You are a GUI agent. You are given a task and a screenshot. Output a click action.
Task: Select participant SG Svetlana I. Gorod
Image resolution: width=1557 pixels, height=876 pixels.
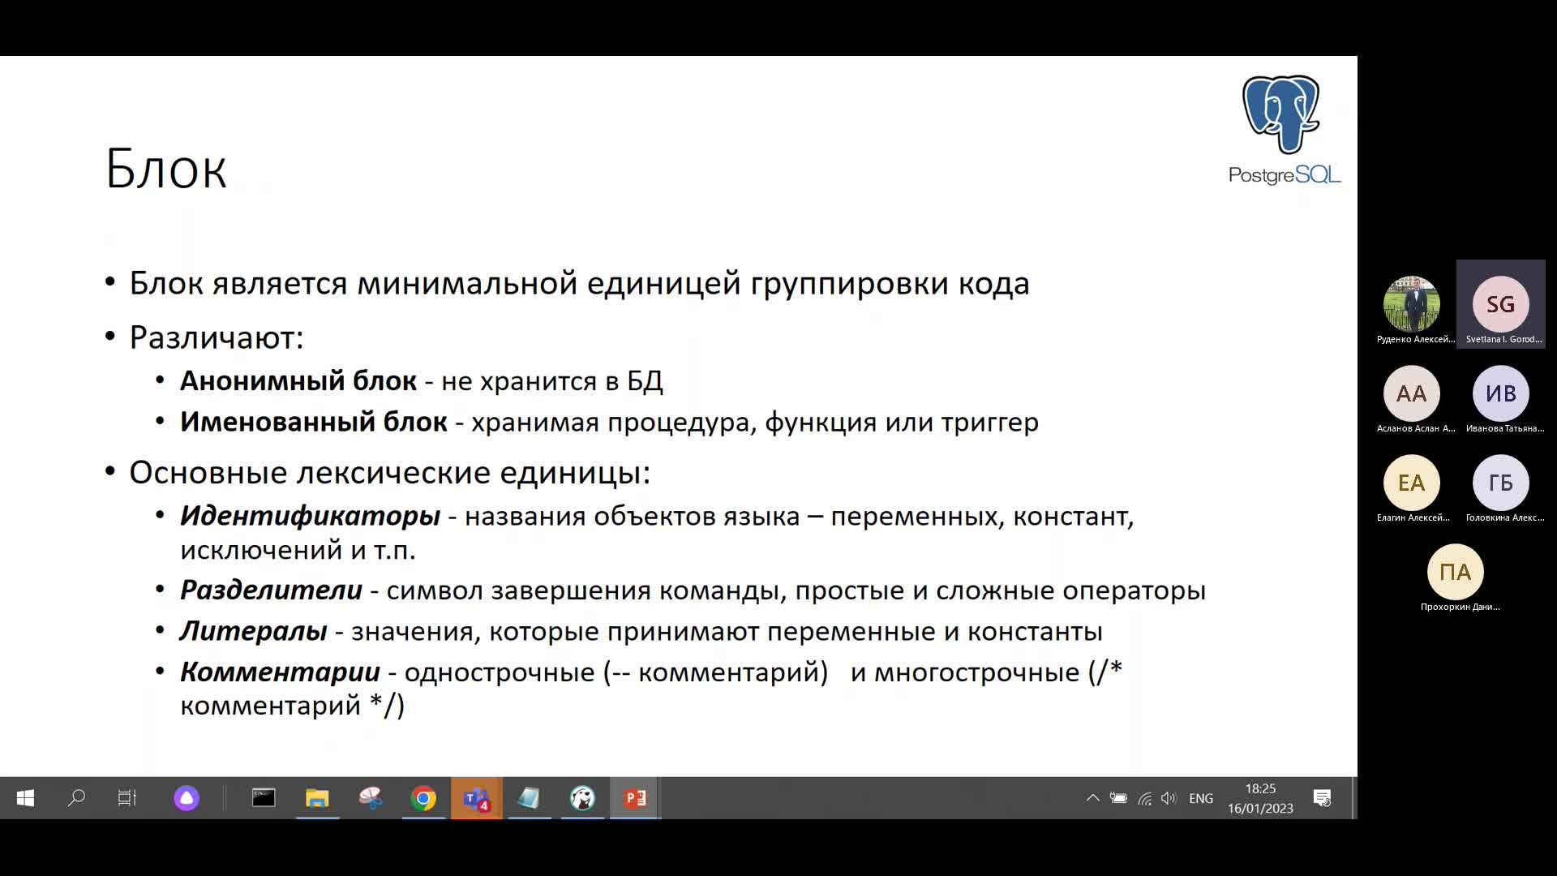coord(1501,304)
